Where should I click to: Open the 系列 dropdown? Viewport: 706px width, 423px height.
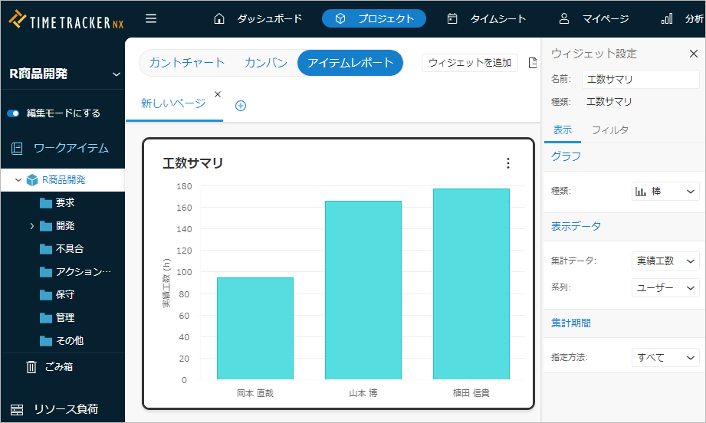pyautogui.click(x=665, y=288)
